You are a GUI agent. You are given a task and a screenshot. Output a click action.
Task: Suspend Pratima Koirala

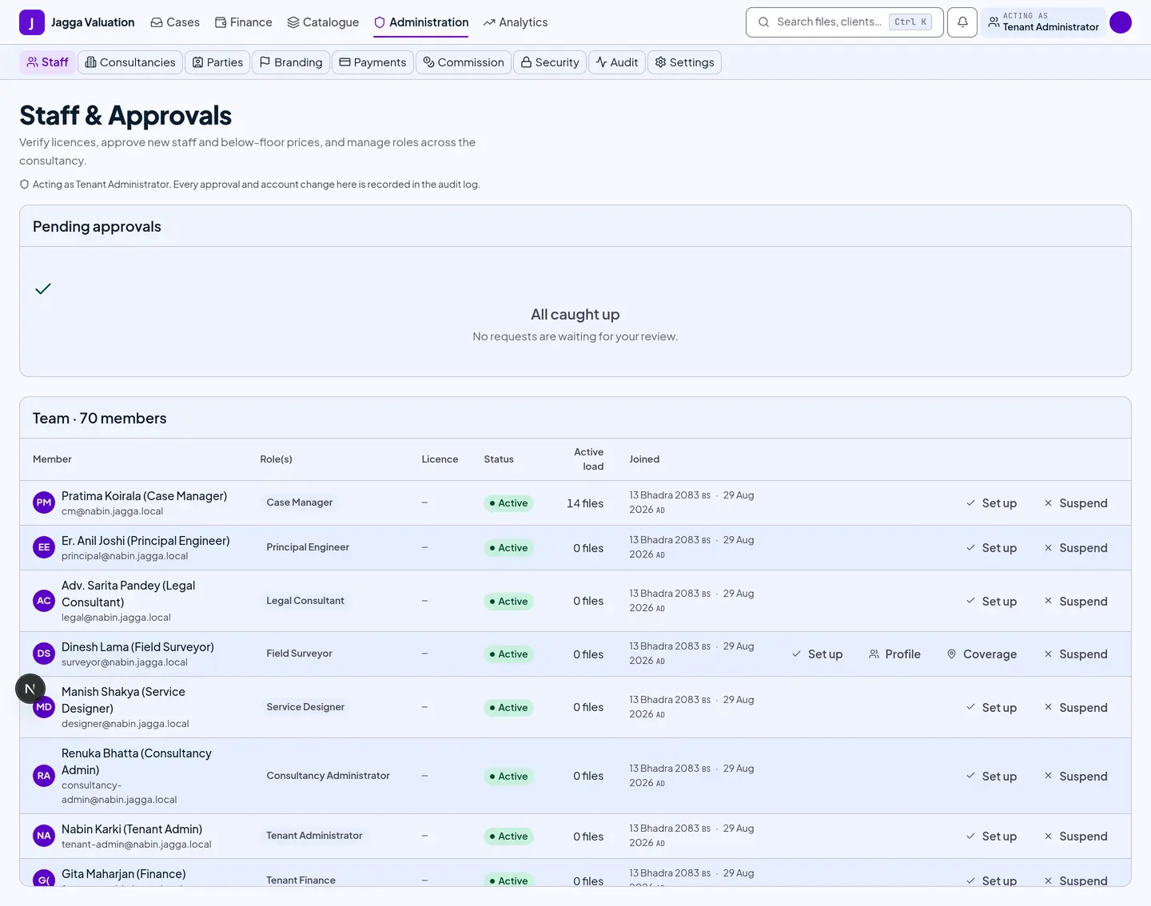tap(1076, 503)
